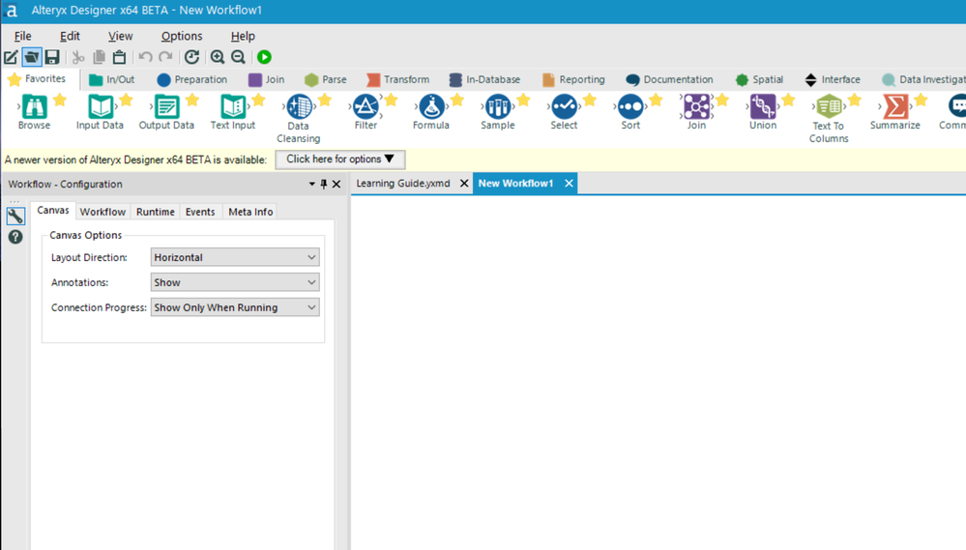The width and height of the screenshot is (966, 550).
Task: Open the Layout Direction dropdown
Action: (235, 257)
